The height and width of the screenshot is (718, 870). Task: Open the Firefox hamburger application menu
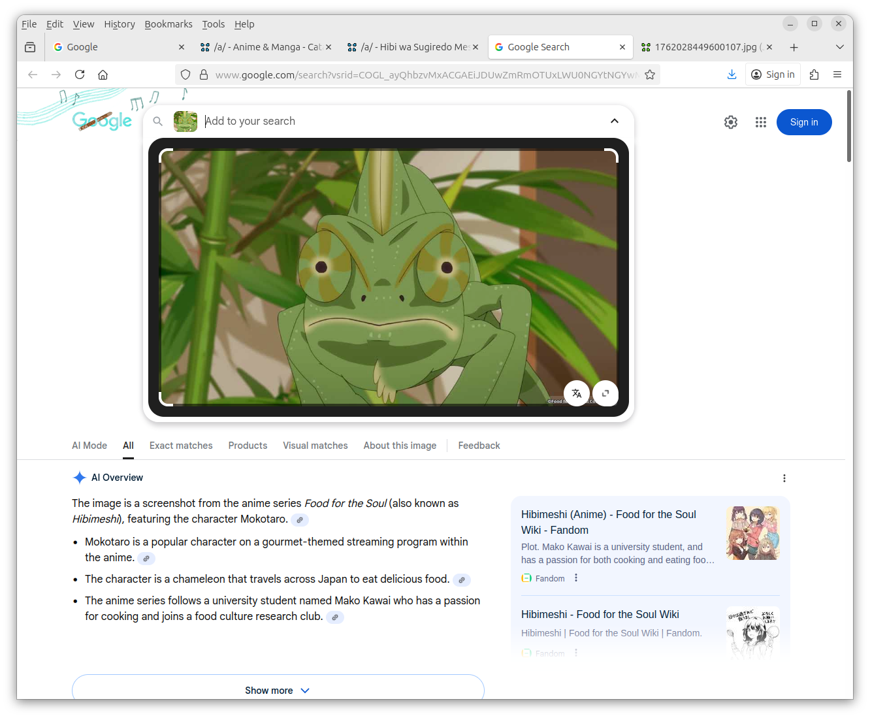(837, 74)
